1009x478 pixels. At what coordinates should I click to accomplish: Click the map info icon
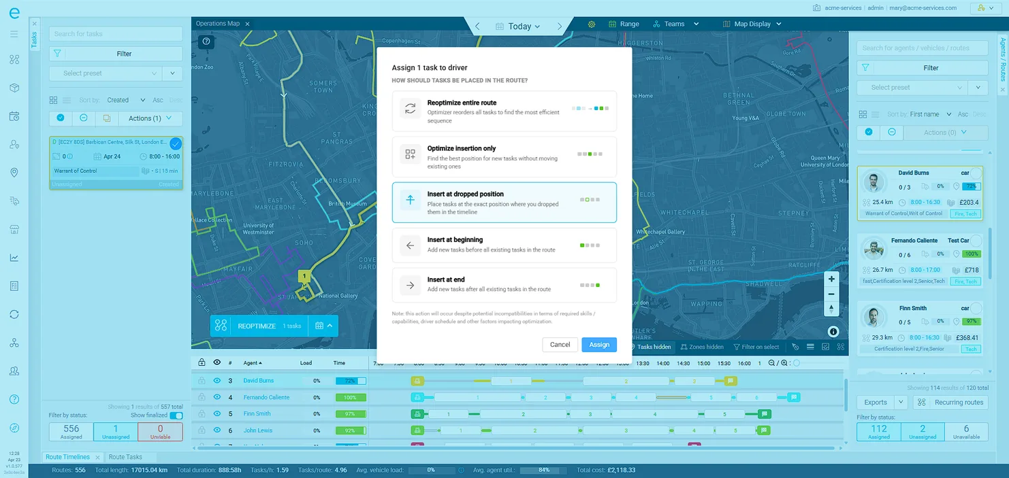(x=833, y=332)
